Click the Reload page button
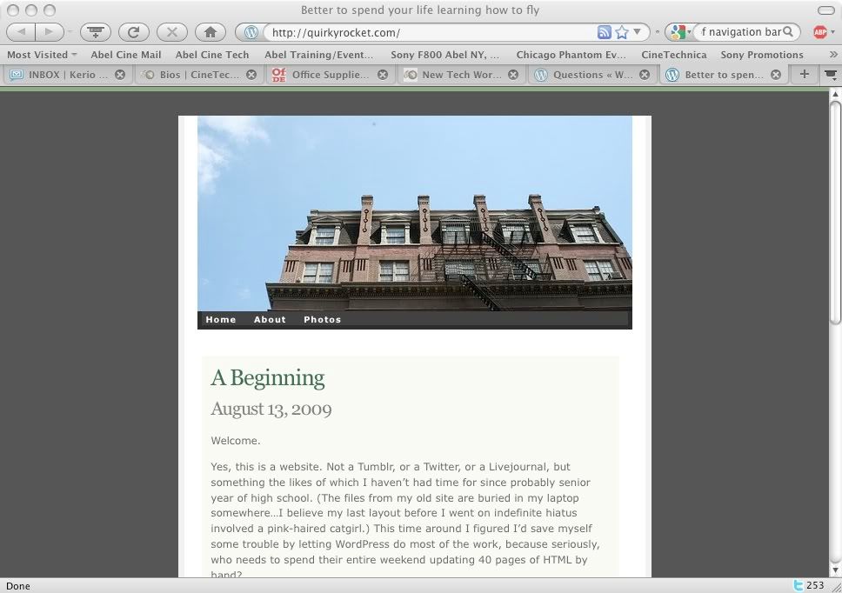Image resolution: width=842 pixels, height=593 pixels. tap(133, 32)
